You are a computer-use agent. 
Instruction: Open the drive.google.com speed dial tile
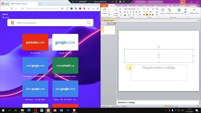tap(35, 89)
